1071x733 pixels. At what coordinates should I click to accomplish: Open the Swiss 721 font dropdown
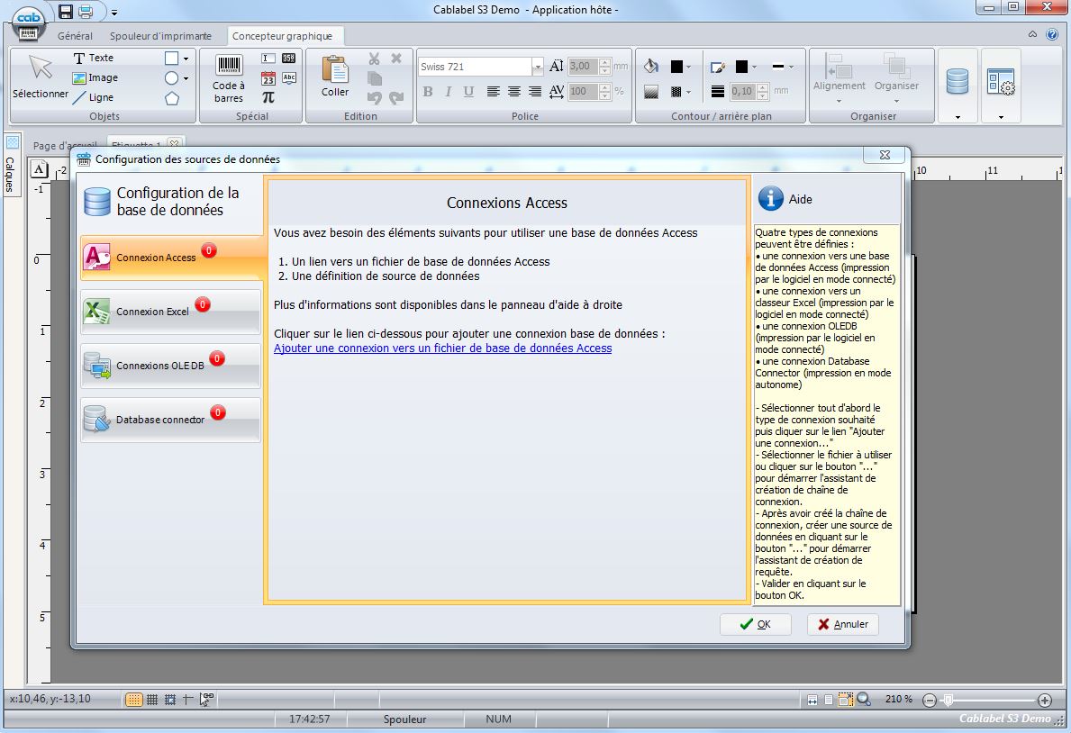point(538,67)
